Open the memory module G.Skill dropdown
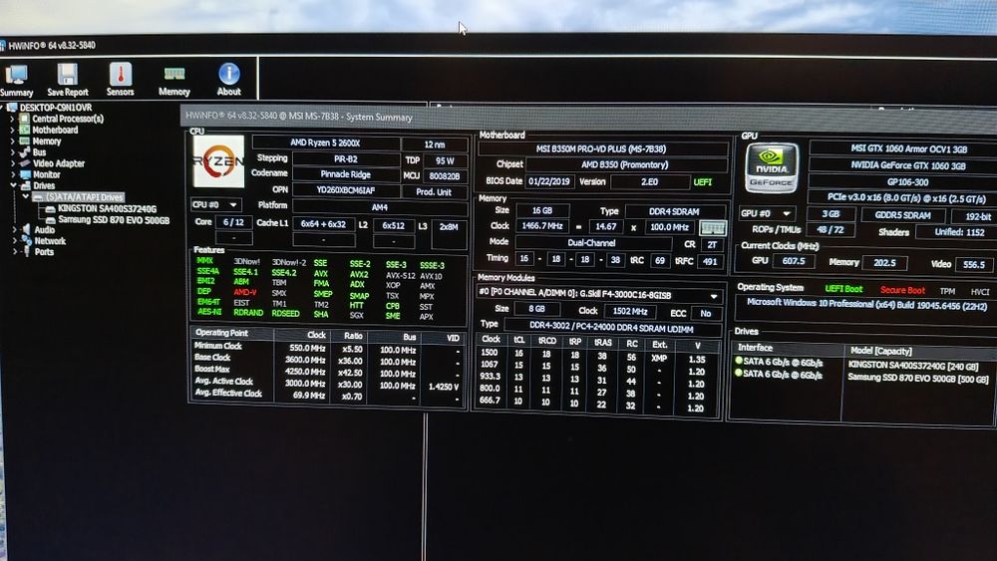This screenshot has width=997, height=561. 599,295
